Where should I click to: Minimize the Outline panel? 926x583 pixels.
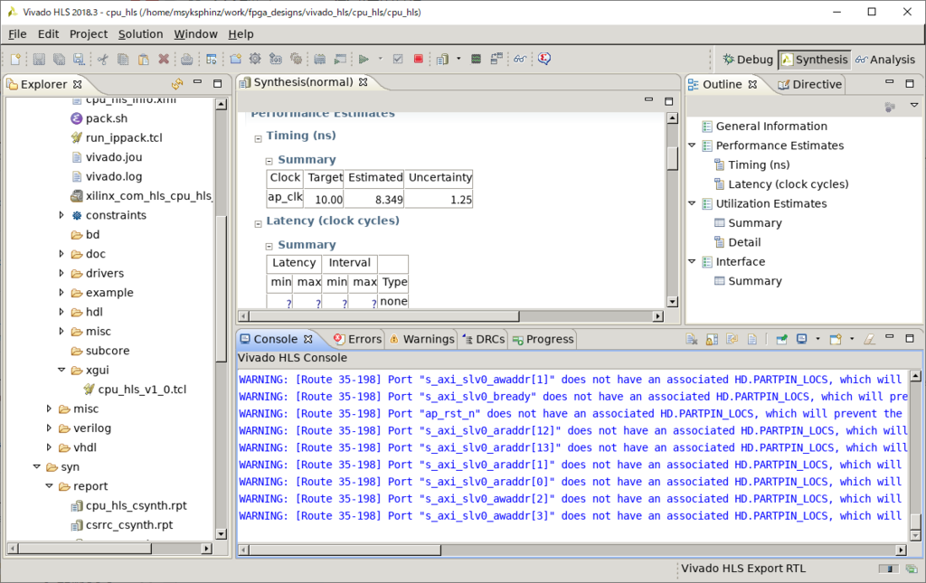[890, 83]
